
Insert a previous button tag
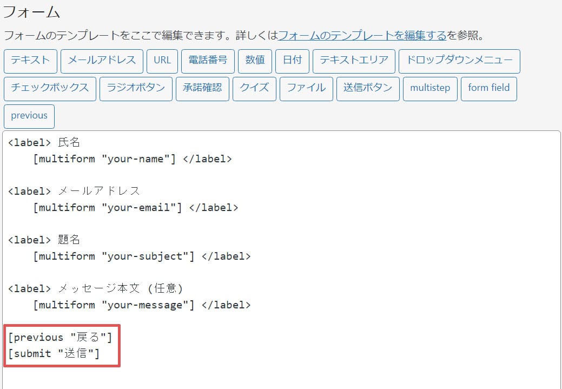coord(29,116)
